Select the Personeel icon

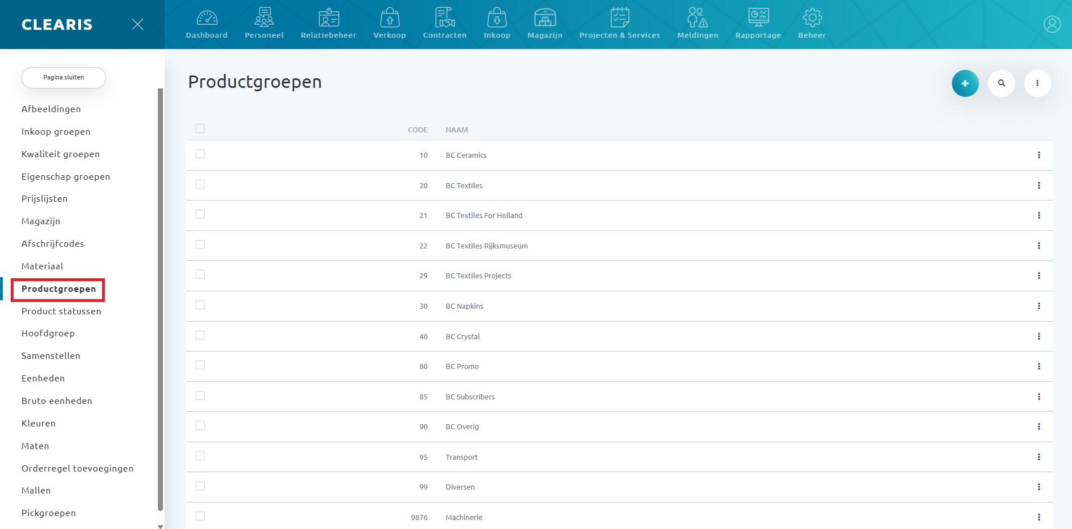click(264, 17)
